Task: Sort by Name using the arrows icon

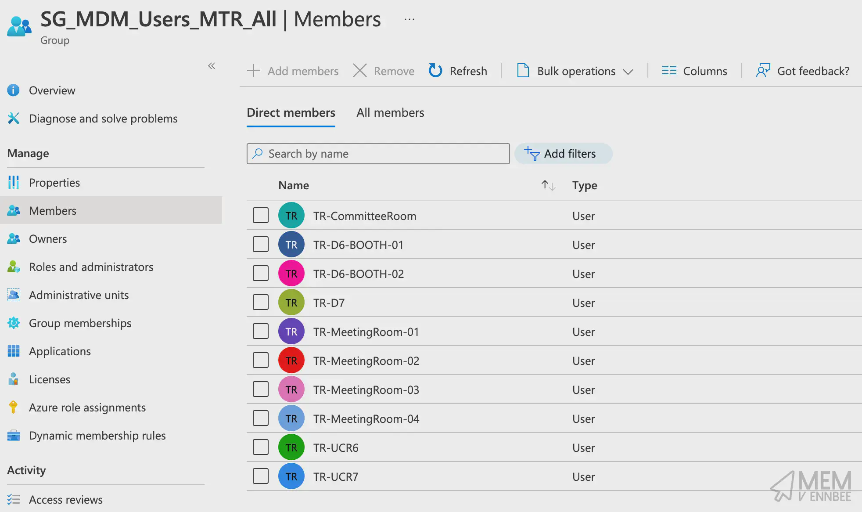Action: [548, 185]
